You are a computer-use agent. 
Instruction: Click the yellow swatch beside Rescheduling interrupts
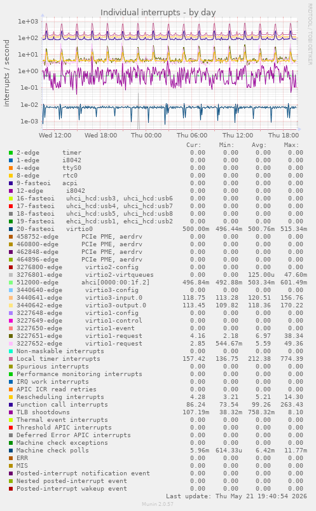click(11, 397)
